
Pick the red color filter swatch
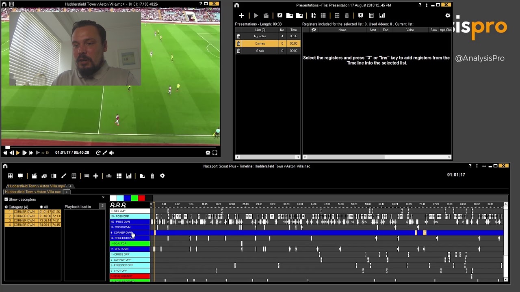click(x=141, y=198)
